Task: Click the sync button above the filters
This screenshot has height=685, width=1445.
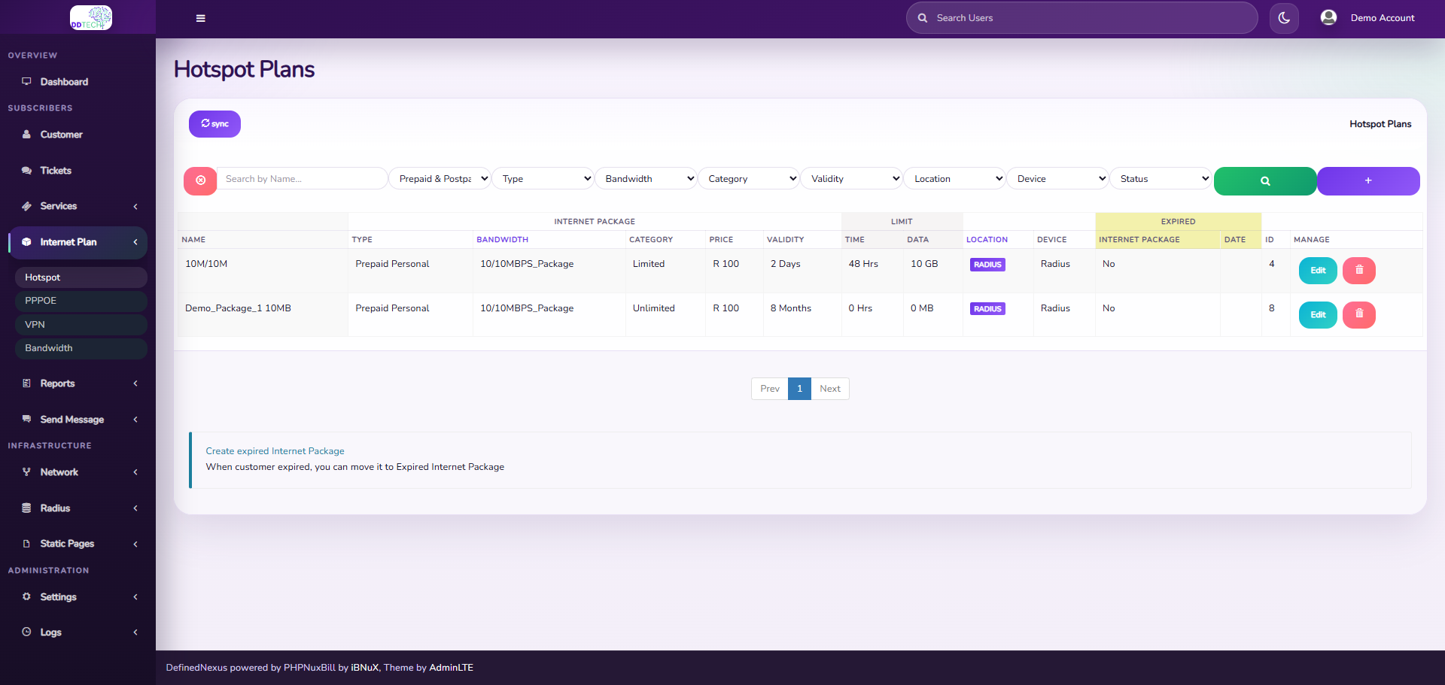Action: point(214,123)
